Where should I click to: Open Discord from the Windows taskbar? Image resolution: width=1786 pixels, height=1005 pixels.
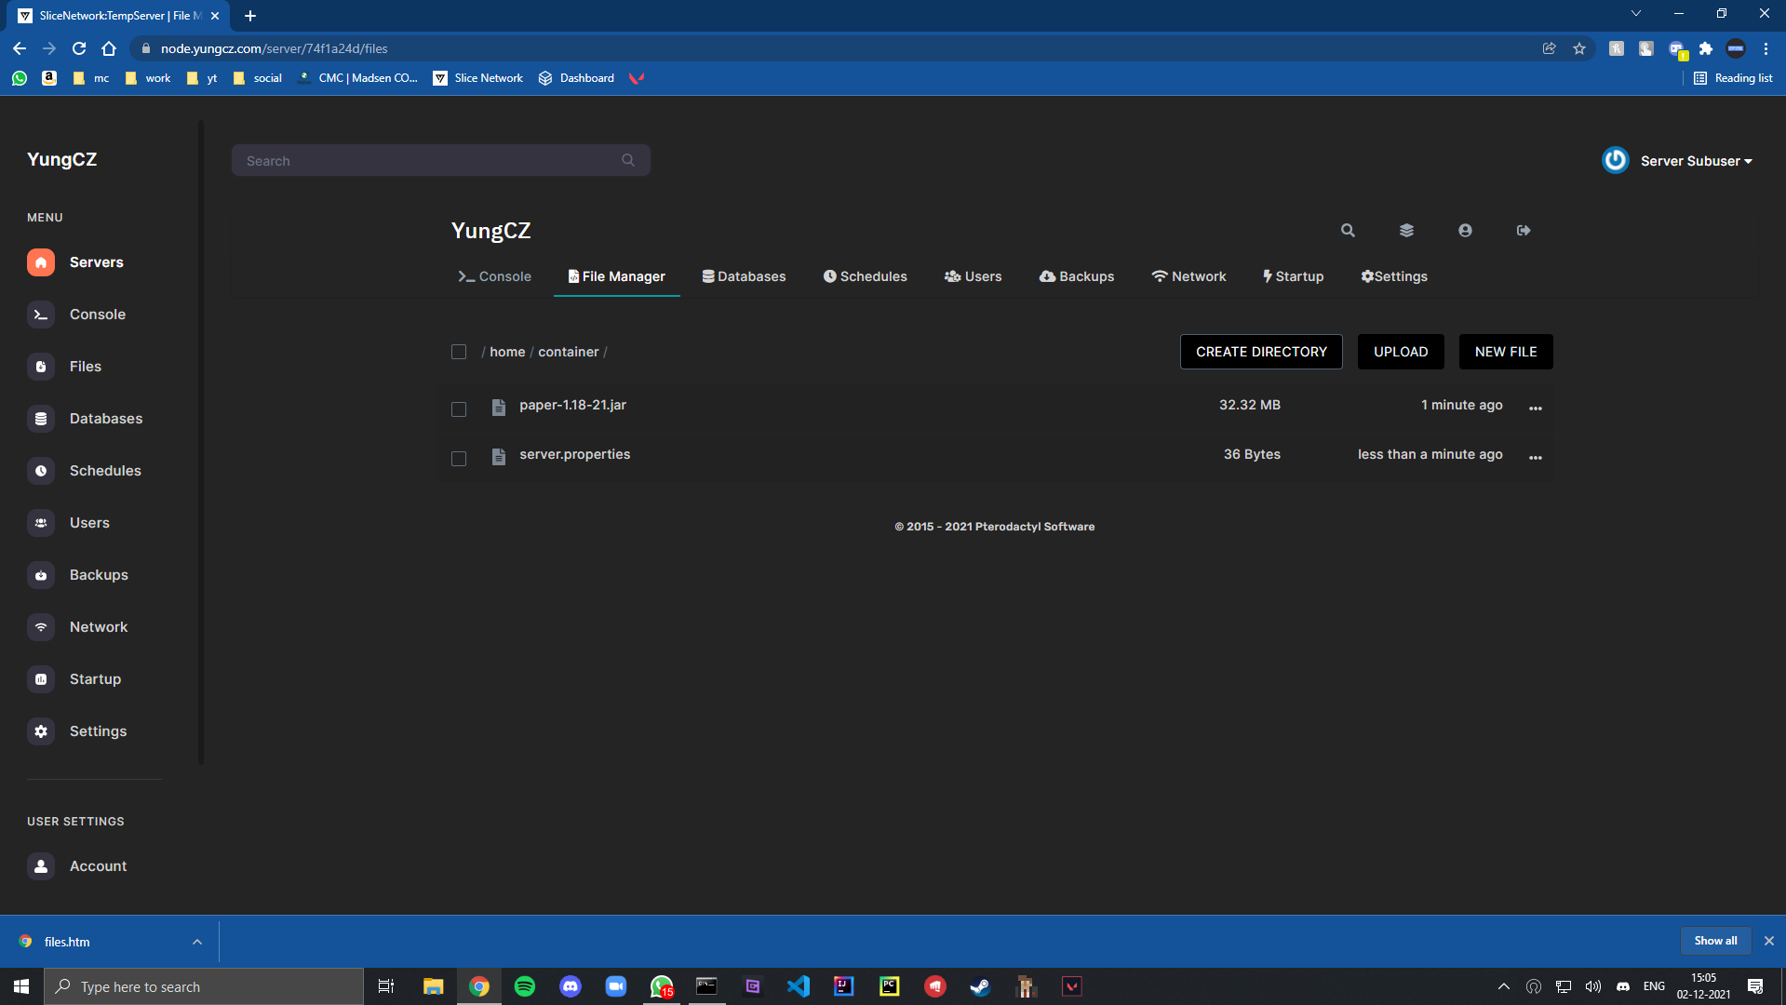point(570,986)
